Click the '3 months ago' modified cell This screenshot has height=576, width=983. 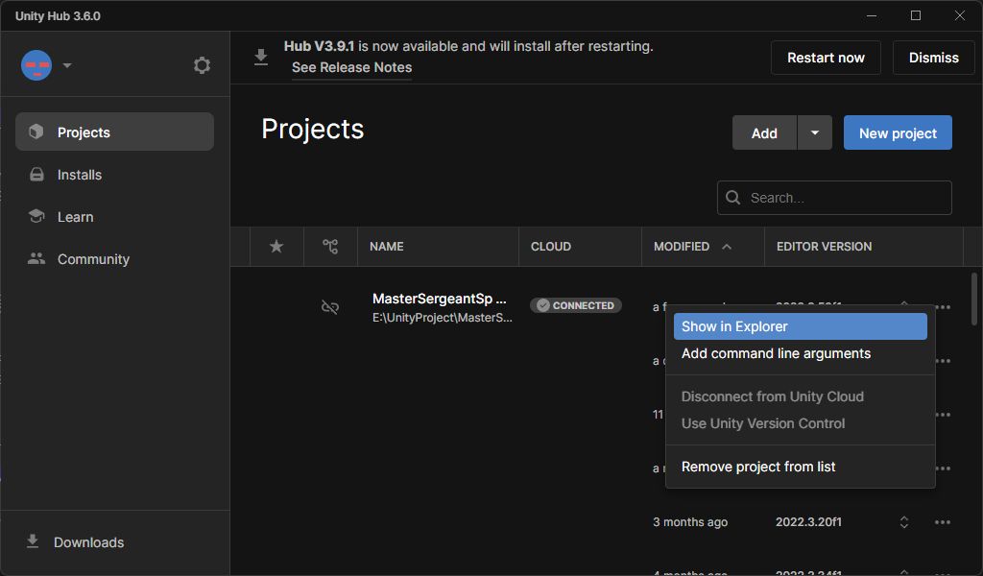point(690,522)
